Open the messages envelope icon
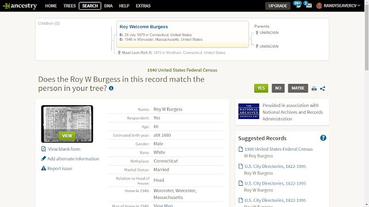The image size is (369, 207). pos(308,5)
